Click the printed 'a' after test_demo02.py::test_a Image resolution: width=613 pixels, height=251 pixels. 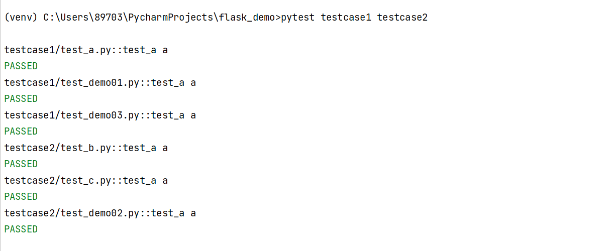[x=193, y=213]
